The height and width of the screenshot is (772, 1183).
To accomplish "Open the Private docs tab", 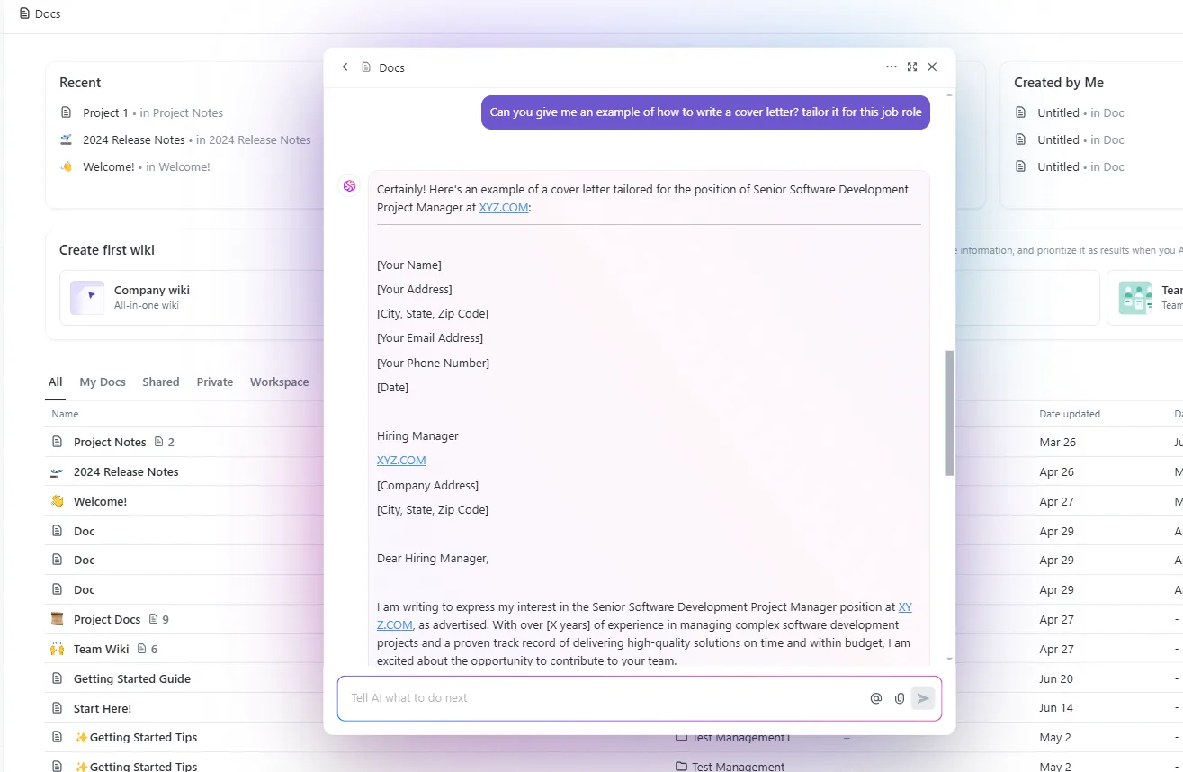I will coord(215,382).
